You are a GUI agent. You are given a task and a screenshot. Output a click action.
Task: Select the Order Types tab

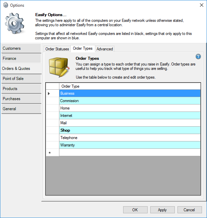point(83,48)
